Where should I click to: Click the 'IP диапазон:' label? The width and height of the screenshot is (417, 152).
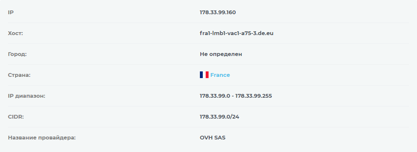(x=26, y=96)
